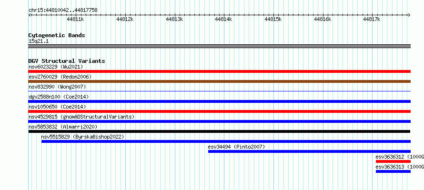424x190 pixels.
Task: Click the 44816k ruler position
Action: 323,19
